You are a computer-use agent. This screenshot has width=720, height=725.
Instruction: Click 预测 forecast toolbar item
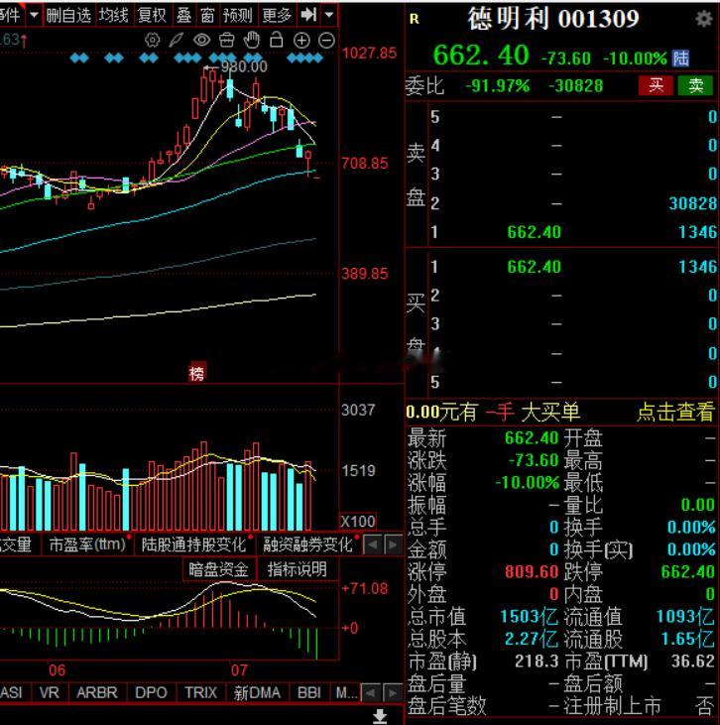point(238,15)
